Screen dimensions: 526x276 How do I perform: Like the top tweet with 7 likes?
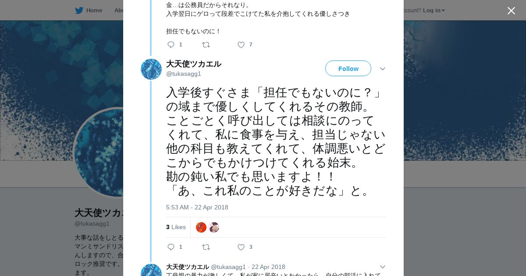tap(241, 45)
